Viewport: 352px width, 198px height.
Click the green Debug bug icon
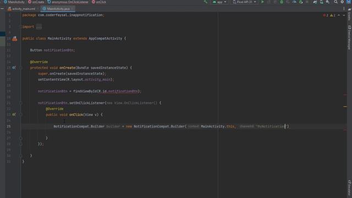[282, 2]
